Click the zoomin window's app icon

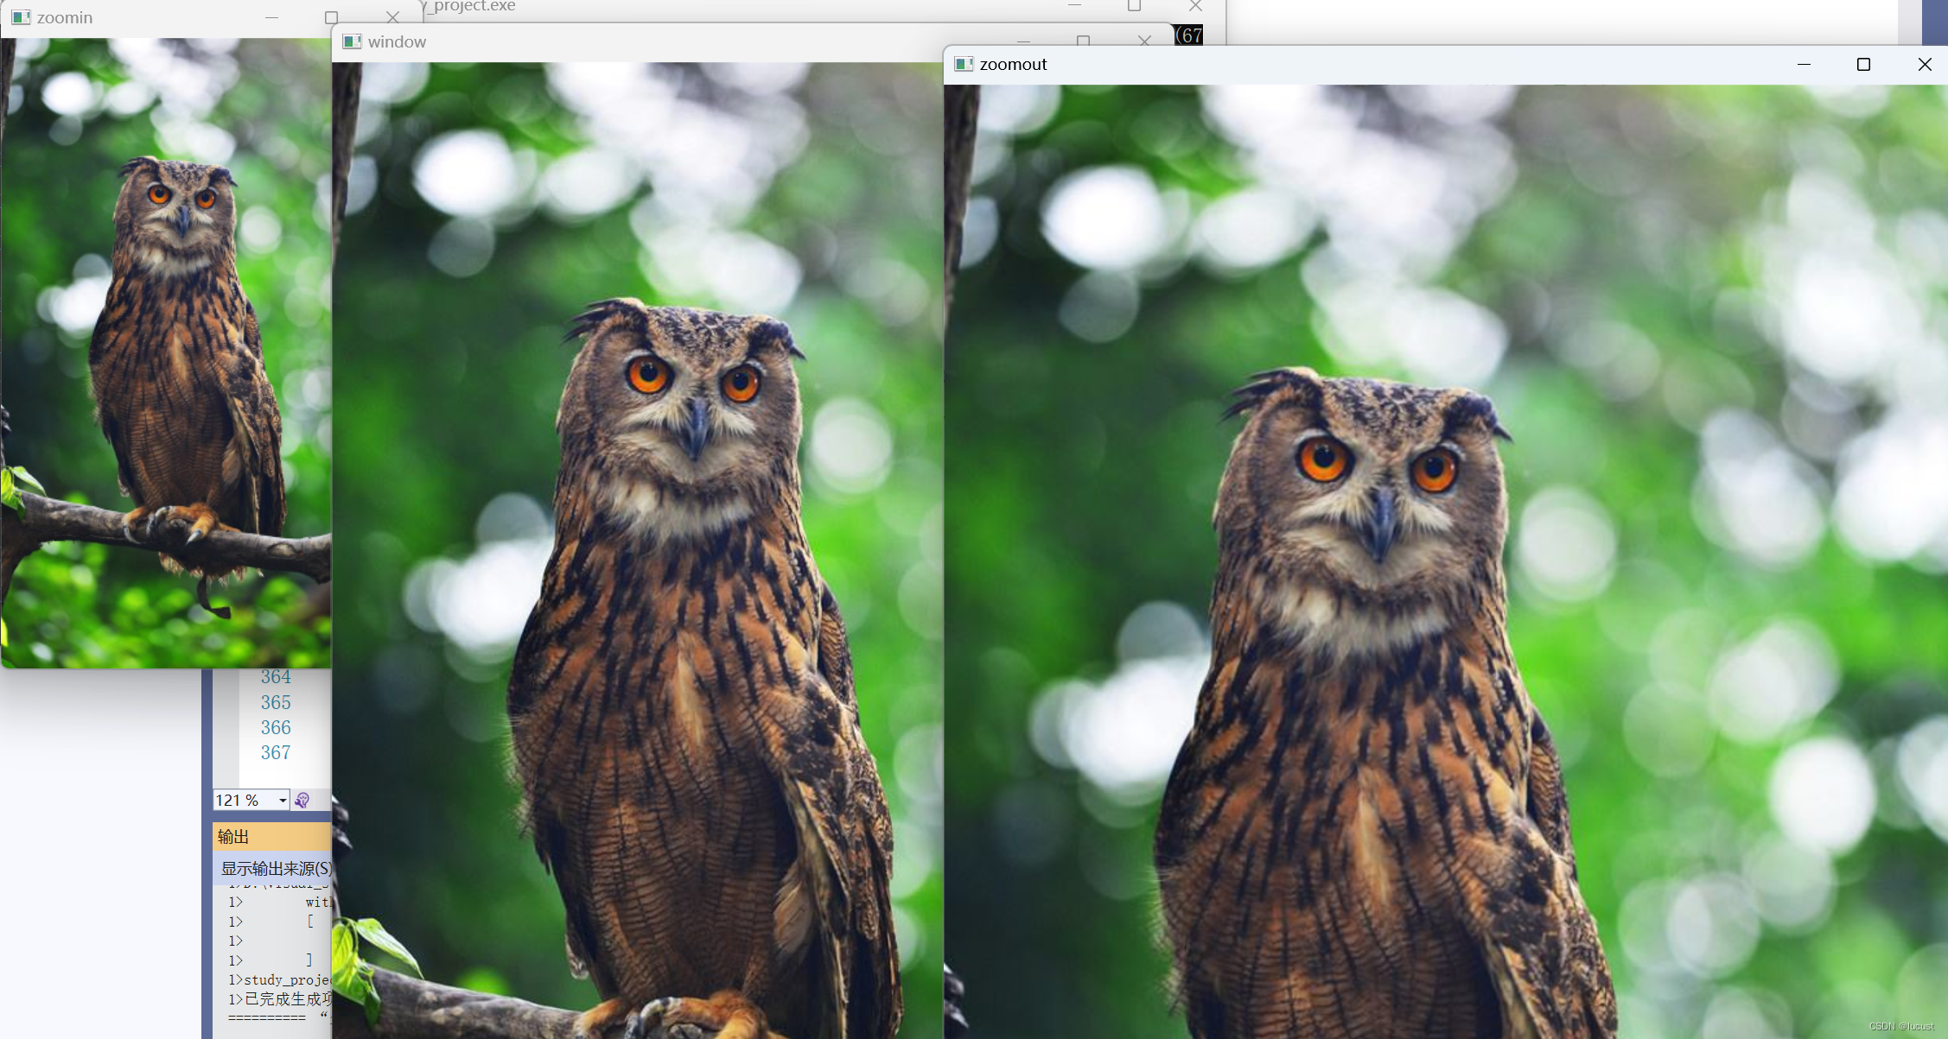click(21, 17)
